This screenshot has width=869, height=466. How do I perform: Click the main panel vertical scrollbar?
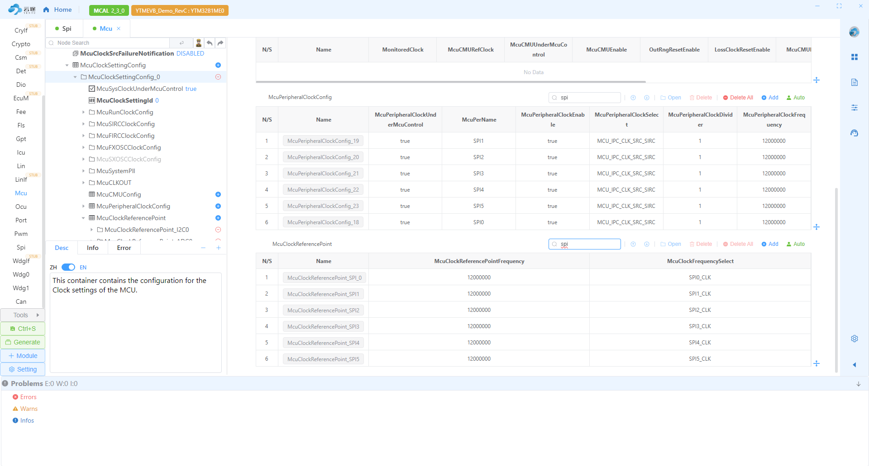[x=836, y=280]
